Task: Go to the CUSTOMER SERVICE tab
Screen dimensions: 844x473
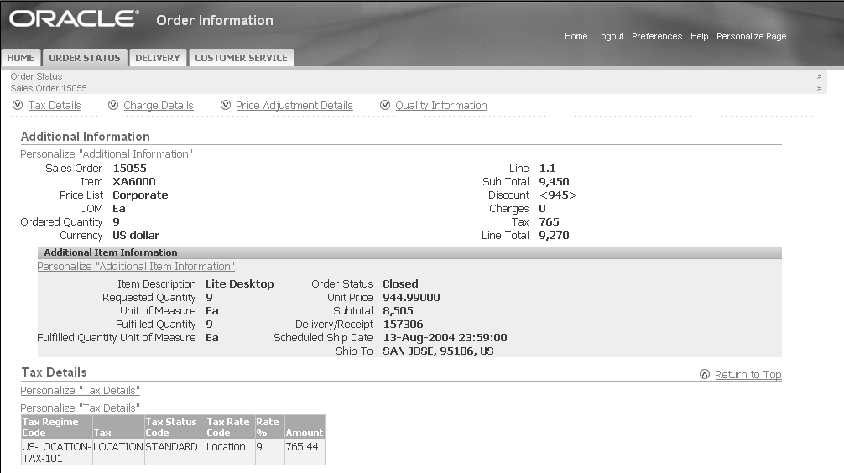Action: pos(241,58)
